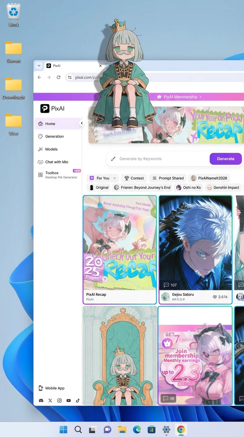Open the Windows Start menu

click(64, 430)
